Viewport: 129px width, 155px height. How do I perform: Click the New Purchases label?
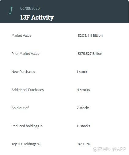23,72
